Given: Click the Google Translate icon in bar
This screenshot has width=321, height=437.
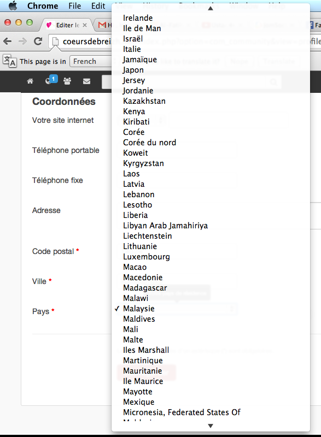Looking at the screenshot, I should pyautogui.click(x=9, y=61).
